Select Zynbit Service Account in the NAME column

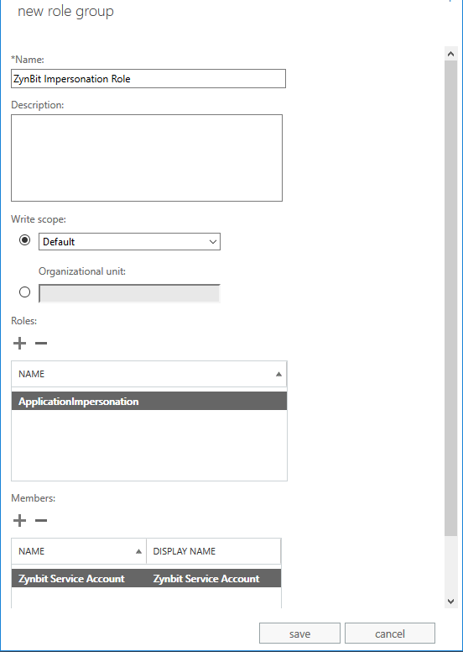coord(71,578)
